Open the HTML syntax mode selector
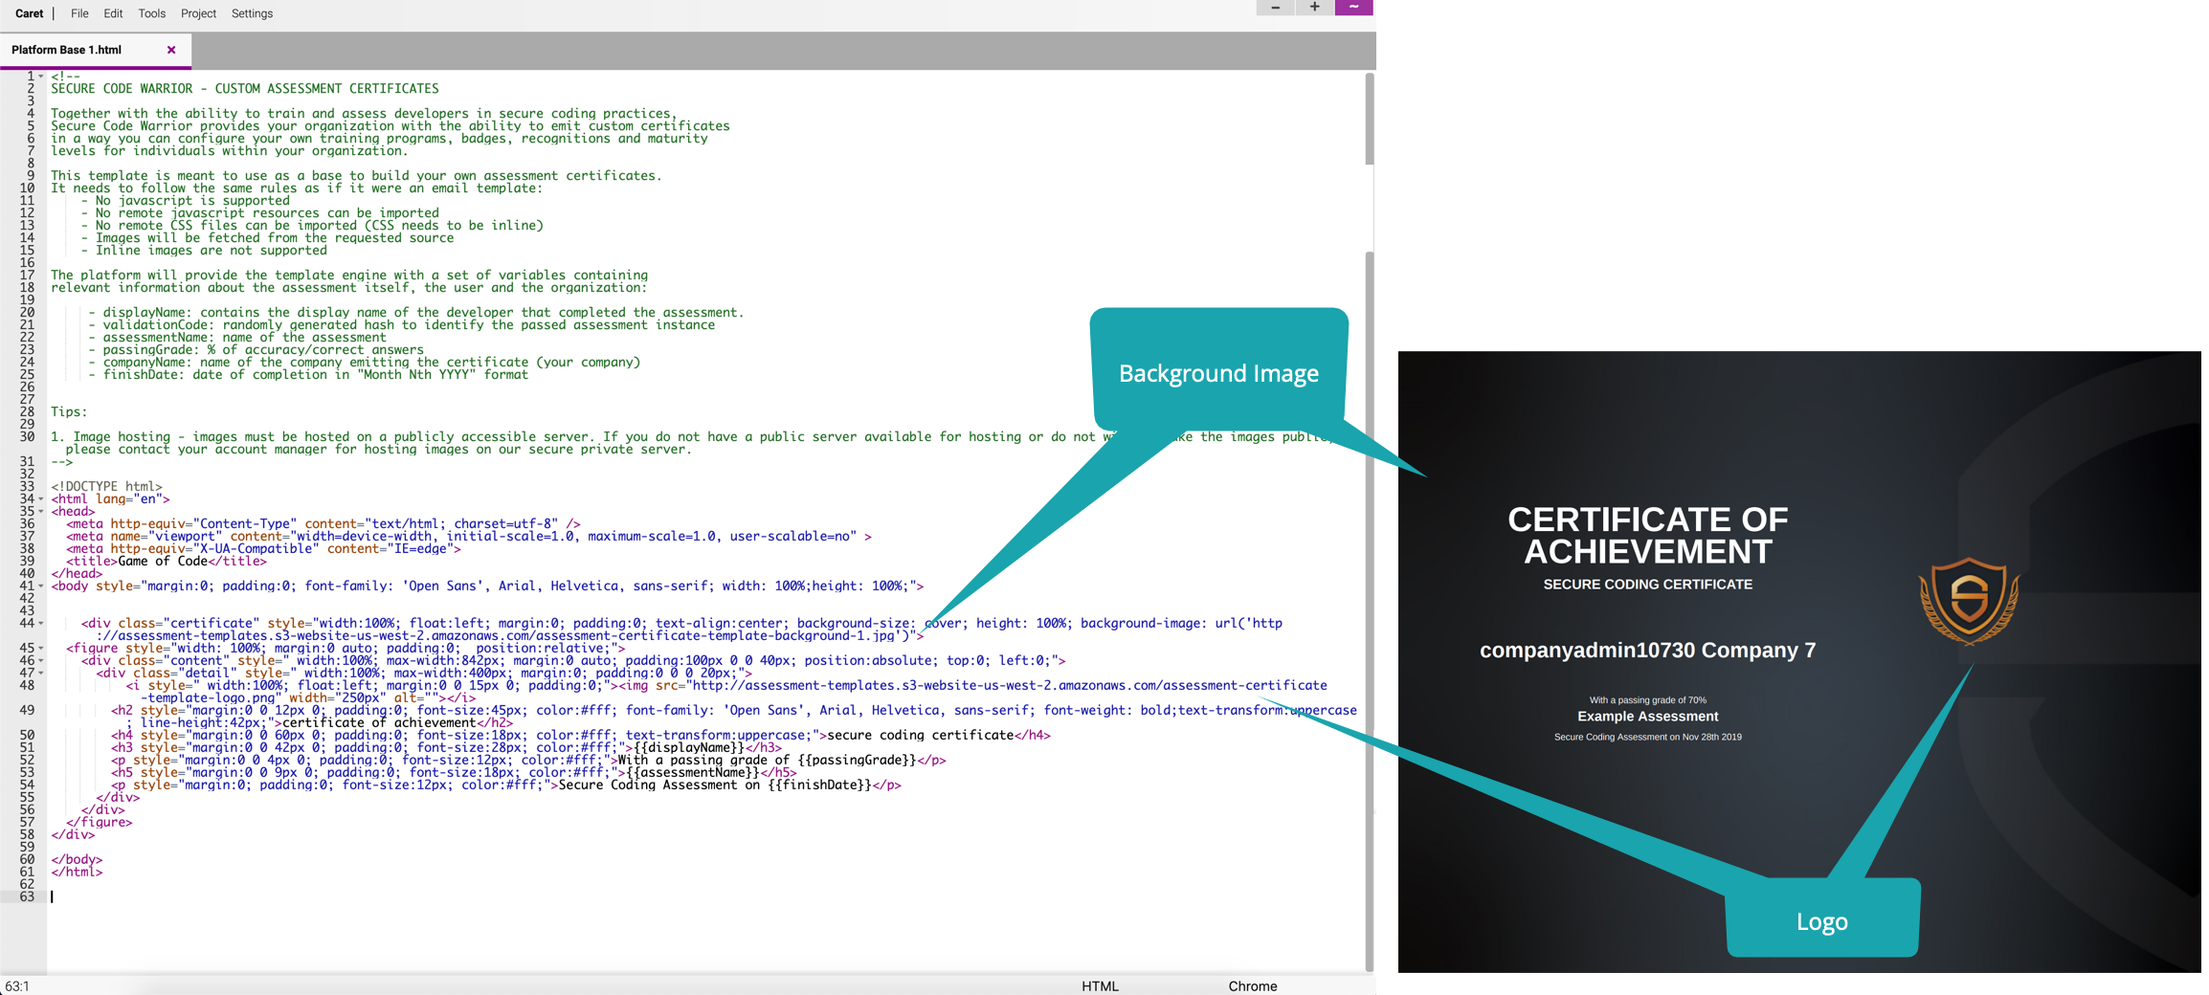2209x995 pixels. pos(1100,985)
